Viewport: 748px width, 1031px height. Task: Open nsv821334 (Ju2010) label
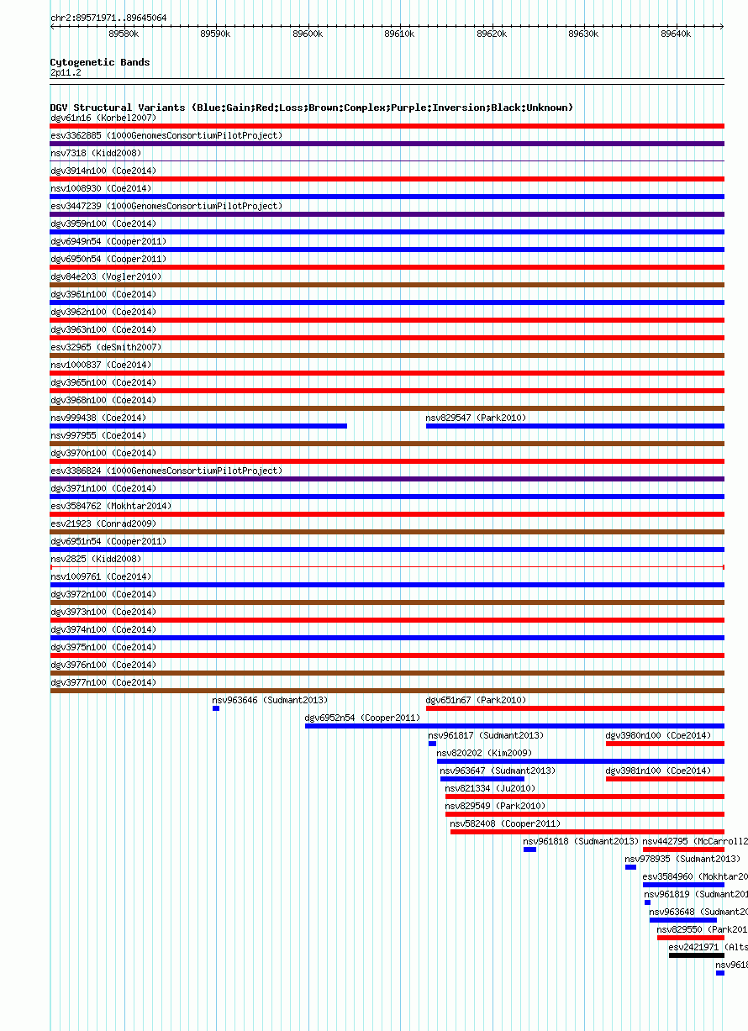pos(491,789)
